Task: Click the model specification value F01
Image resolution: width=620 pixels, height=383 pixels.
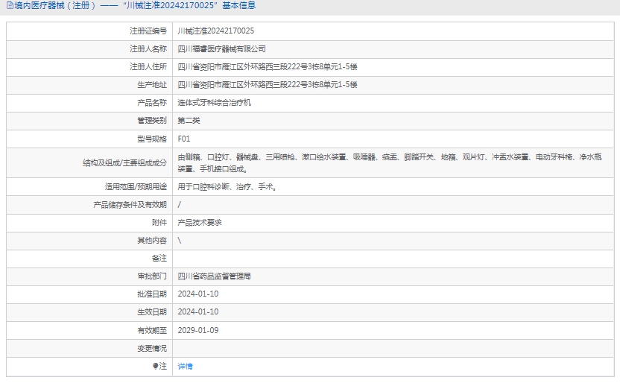Action: (184, 139)
